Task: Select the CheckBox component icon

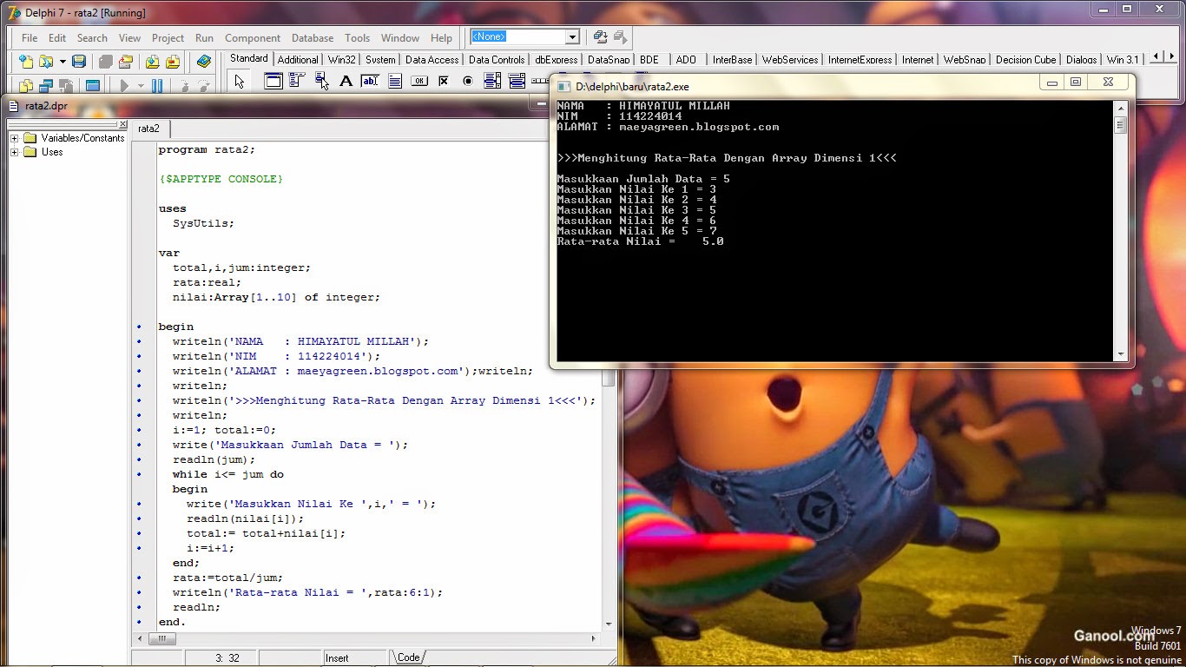Action: [x=444, y=81]
